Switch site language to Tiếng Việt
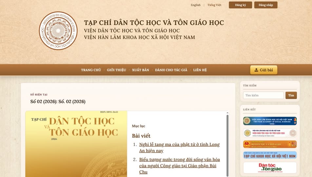The height and width of the screenshot is (177, 312). [214, 5]
